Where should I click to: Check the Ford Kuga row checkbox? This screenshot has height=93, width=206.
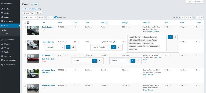(x=25, y=55)
